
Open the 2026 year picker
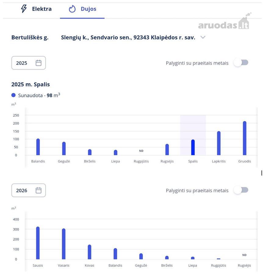point(29,190)
